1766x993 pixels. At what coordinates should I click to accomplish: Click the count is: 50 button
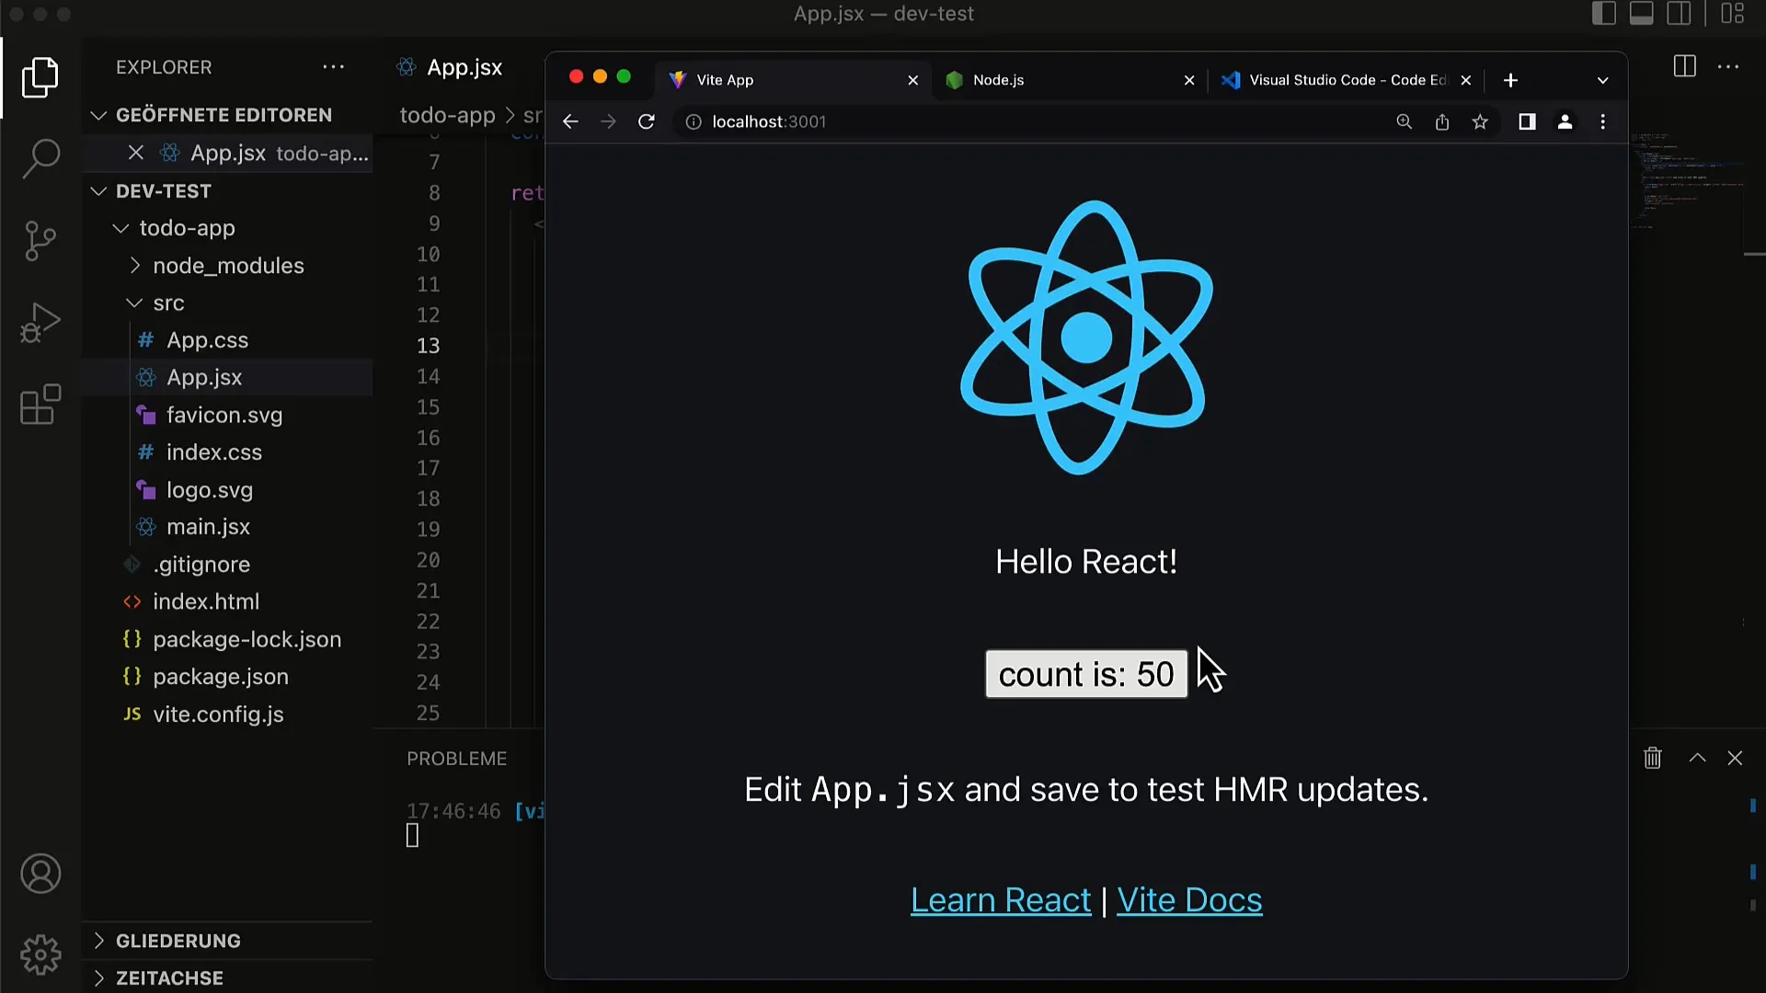pos(1086,674)
